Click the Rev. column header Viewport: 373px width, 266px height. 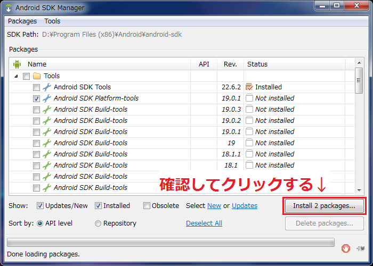230,64
